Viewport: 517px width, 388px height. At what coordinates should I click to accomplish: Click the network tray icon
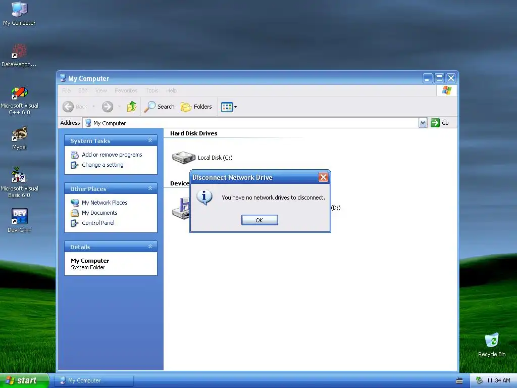pyautogui.click(x=479, y=380)
